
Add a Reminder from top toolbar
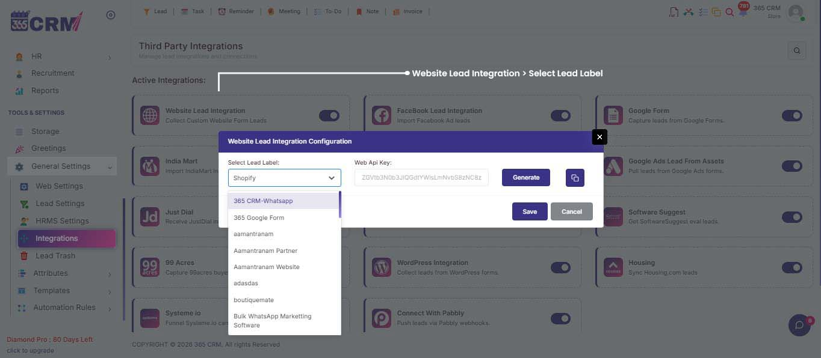pyautogui.click(x=236, y=11)
